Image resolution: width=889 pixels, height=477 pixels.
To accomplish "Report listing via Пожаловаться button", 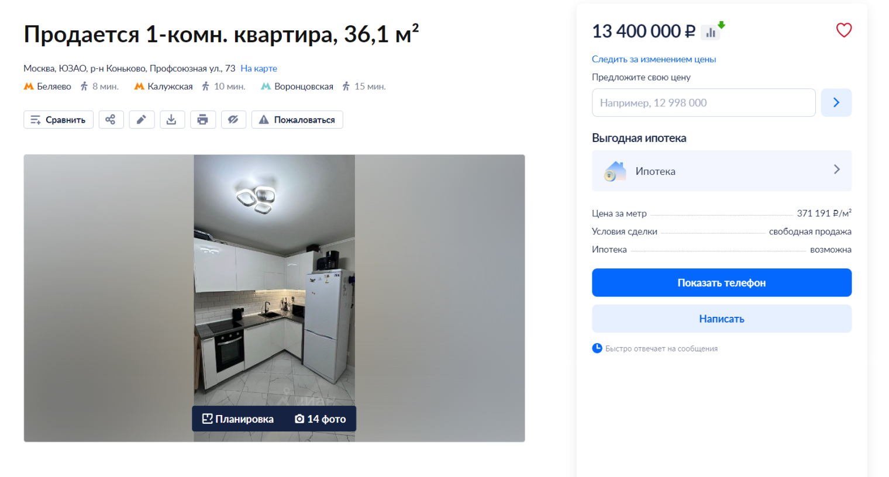I will coord(297,120).
